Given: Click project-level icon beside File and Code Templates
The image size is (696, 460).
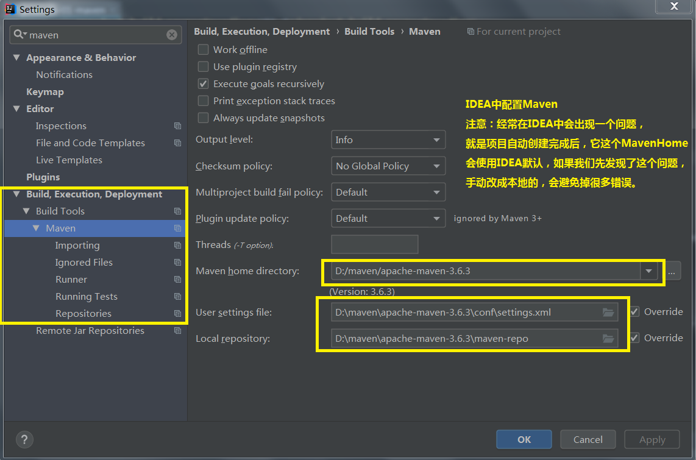Looking at the screenshot, I should (x=177, y=143).
